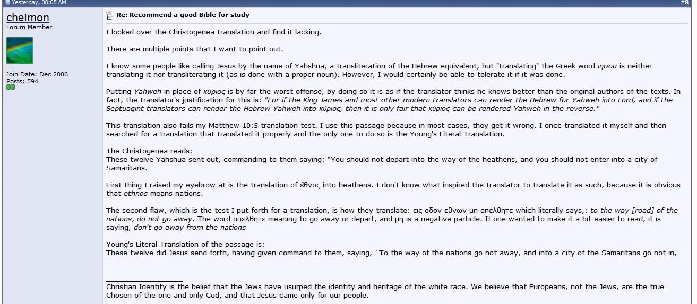Screen dimensions: 697x304
Task: Click the "Forum Member" user title
Action: click(29, 27)
